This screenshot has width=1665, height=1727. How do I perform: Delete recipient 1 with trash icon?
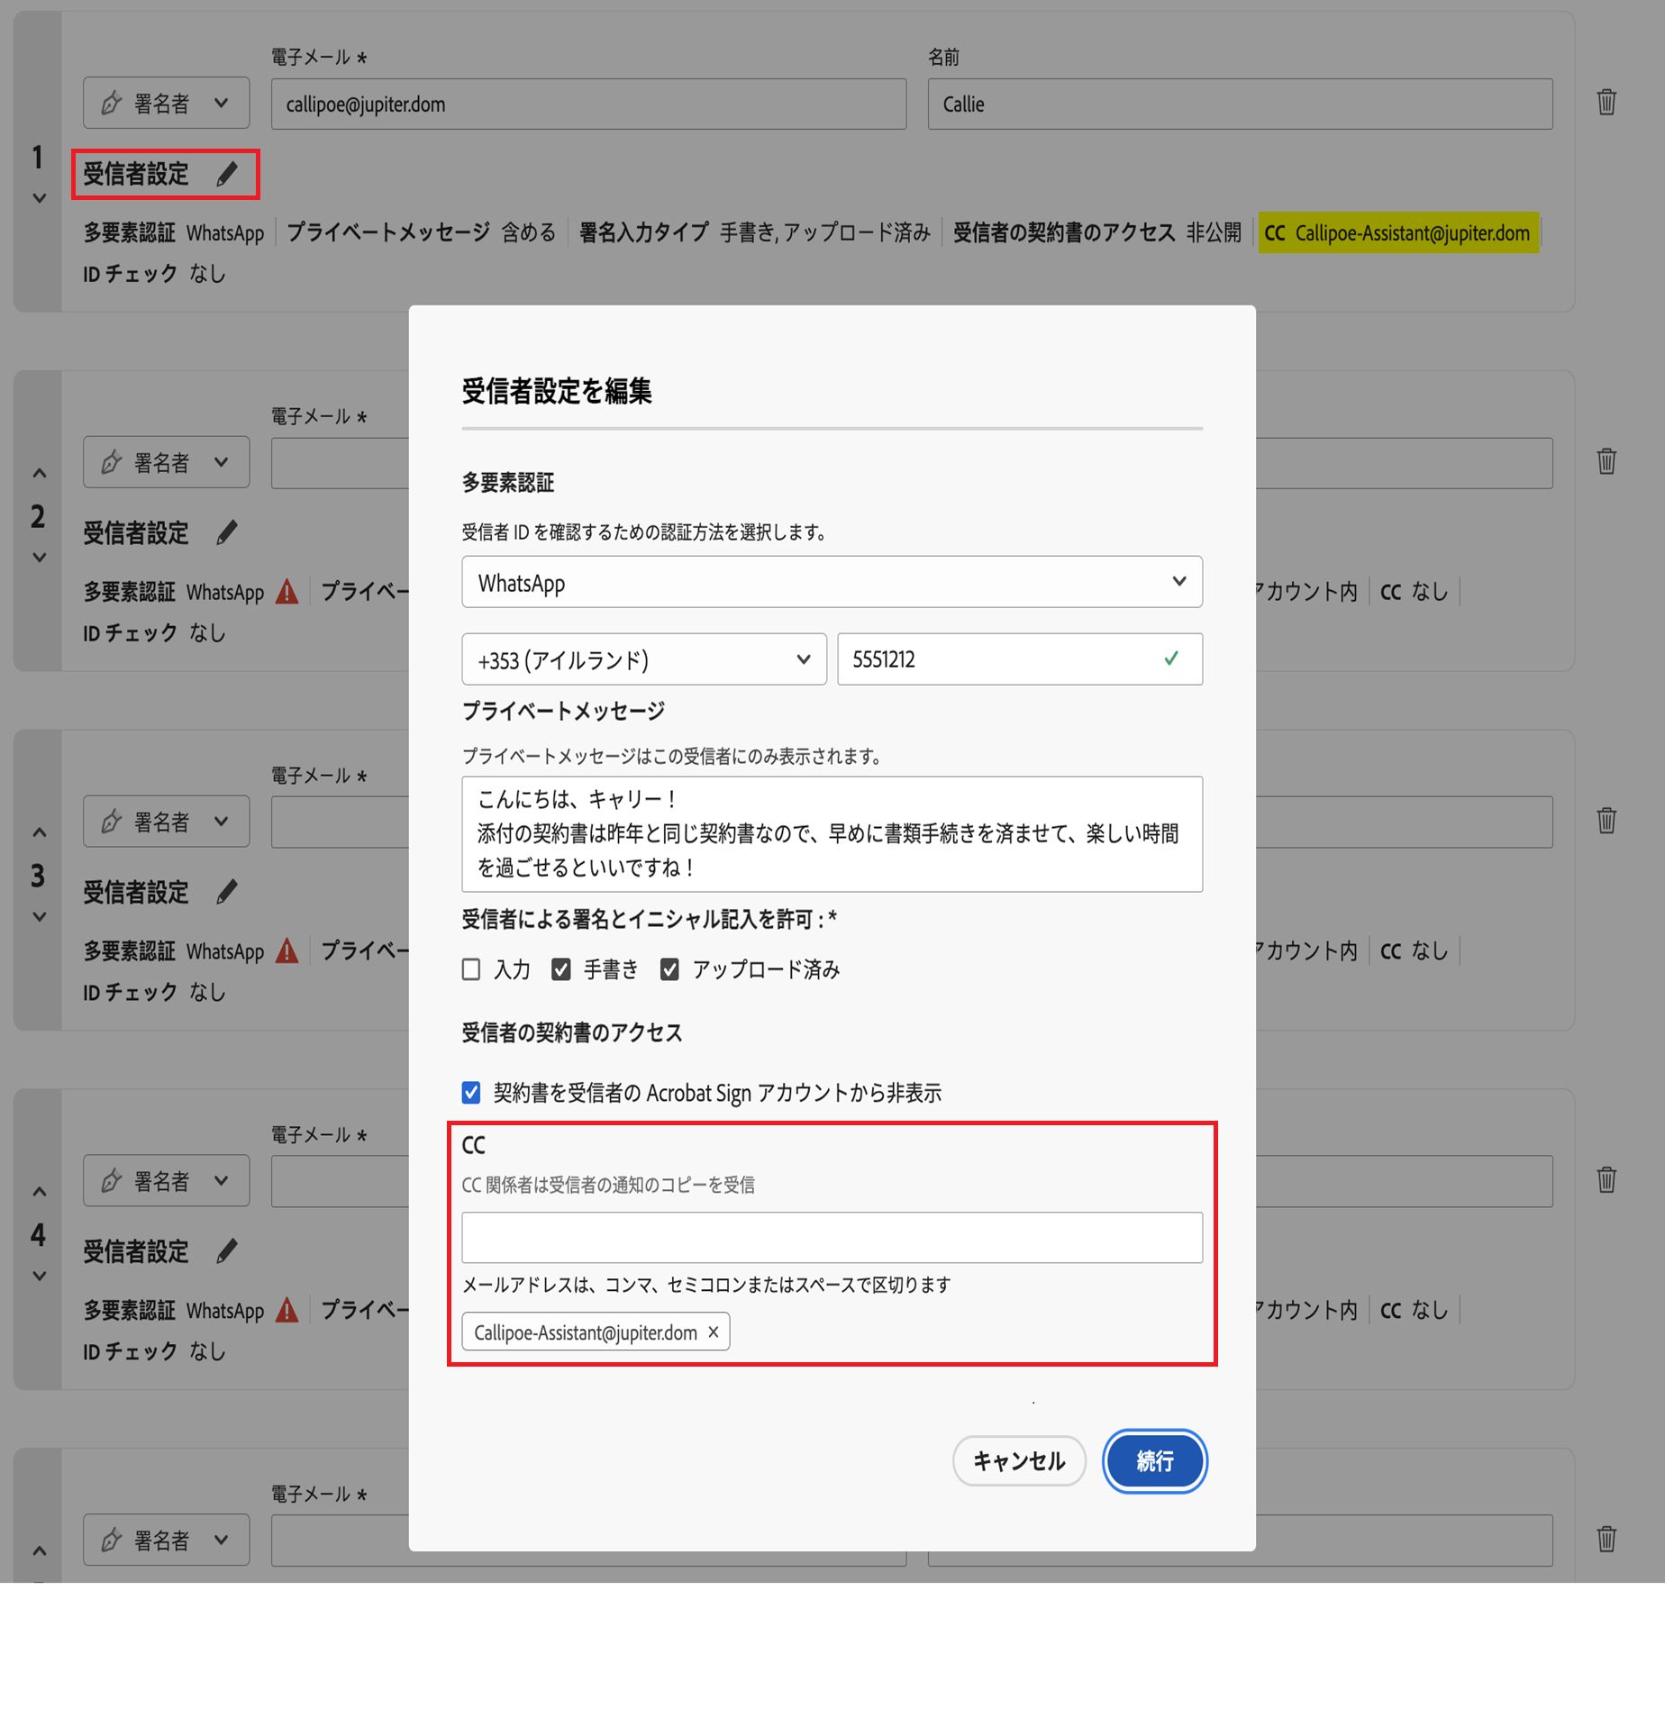[1606, 102]
